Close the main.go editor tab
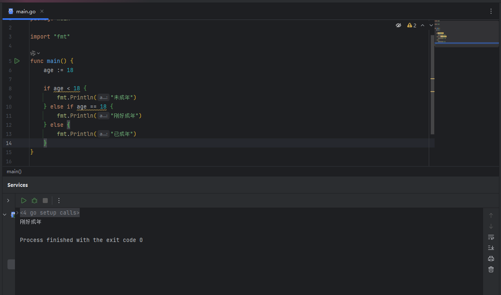 point(42,11)
